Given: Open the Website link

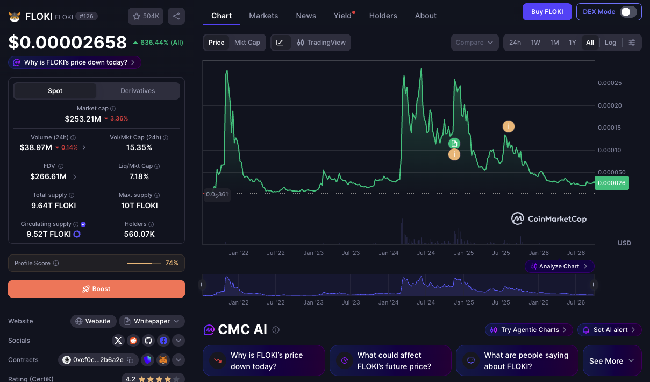Looking at the screenshot, I should pos(94,321).
